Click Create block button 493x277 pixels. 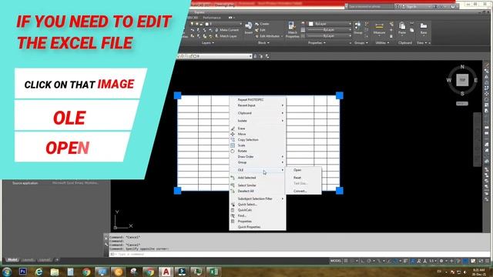coord(262,24)
